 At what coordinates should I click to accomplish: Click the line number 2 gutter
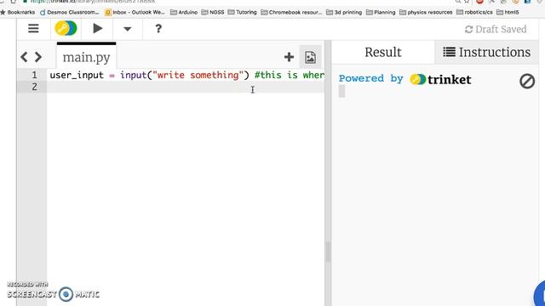[34, 87]
